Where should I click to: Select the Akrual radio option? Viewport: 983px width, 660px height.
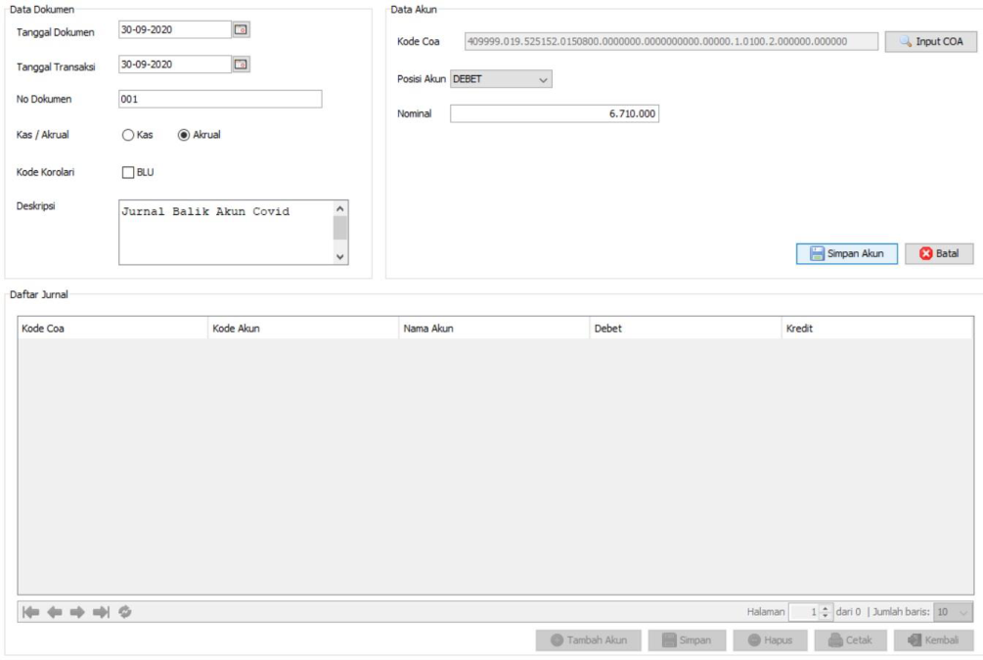pyautogui.click(x=183, y=135)
